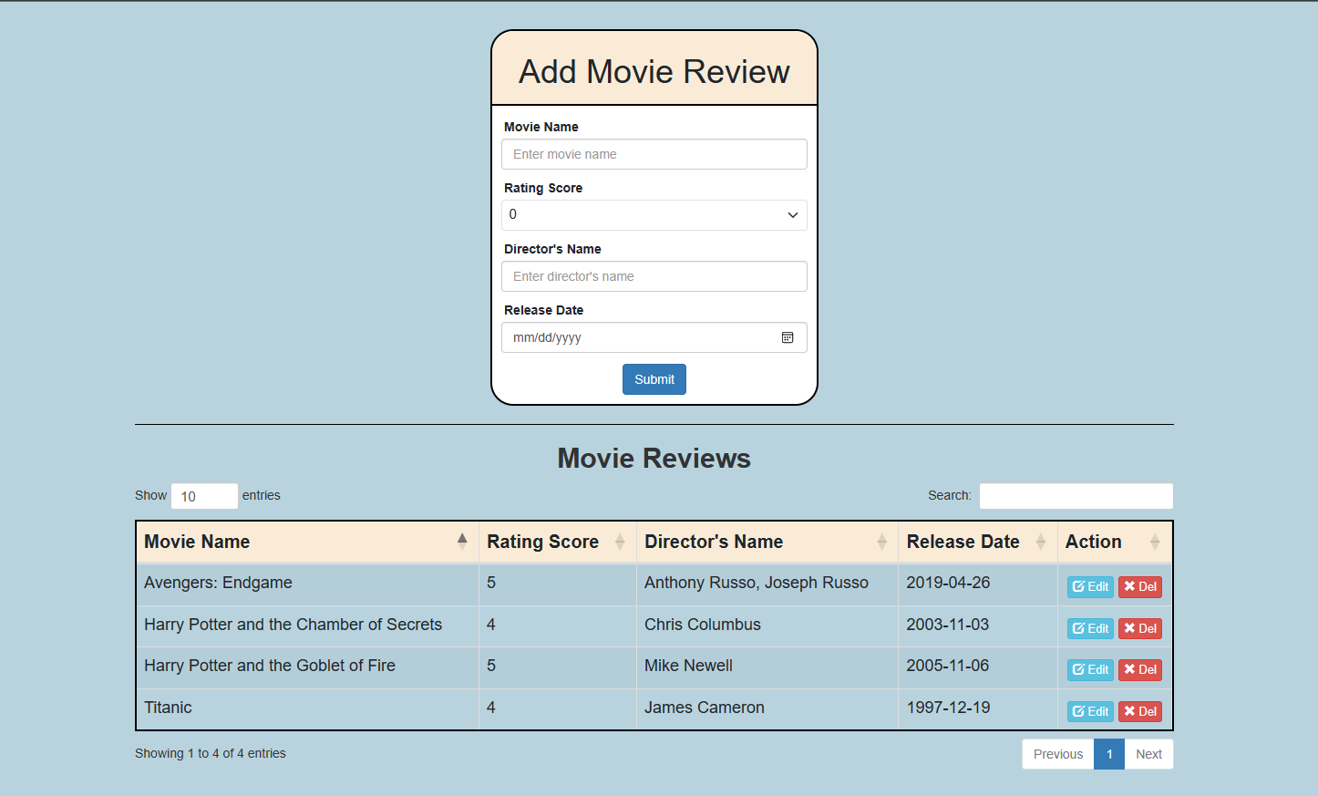
Task: Go to the Next page
Action: pos(1148,754)
